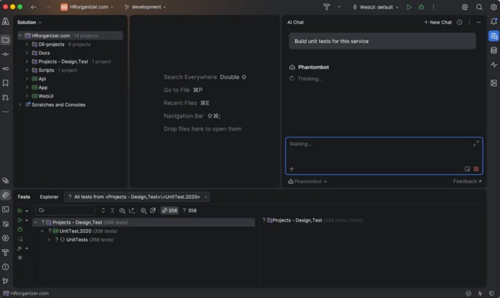
Task: Collapse all test nodes icon
Action: click(x=112, y=211)
